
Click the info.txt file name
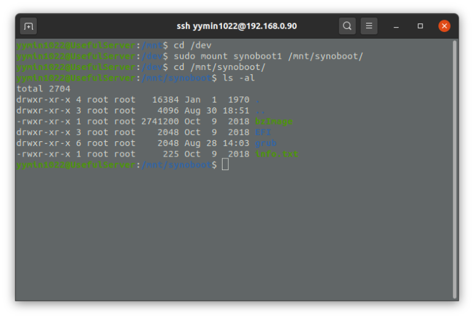click(277, 154)
